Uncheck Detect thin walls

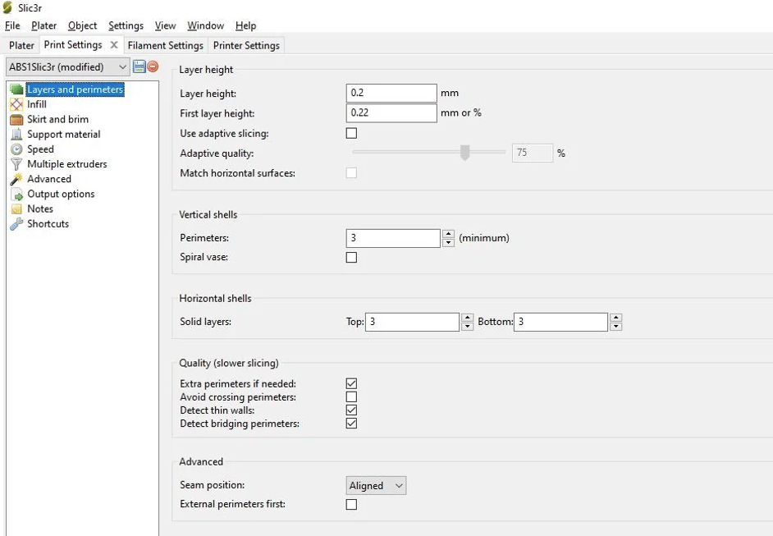[x=351, y=410]
